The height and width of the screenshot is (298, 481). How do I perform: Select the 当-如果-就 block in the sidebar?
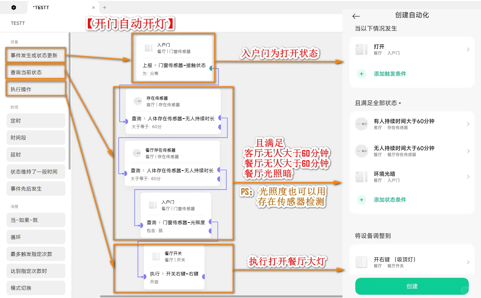click(x=36, y=220)
